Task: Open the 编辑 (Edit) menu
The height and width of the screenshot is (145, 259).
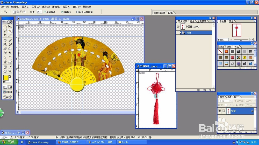Action: [15, 7]
